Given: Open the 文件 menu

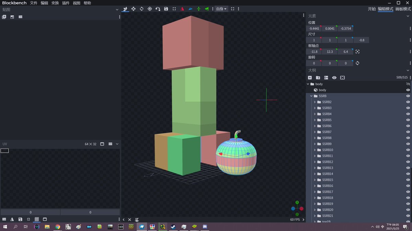Looking at the screenshot, I should point(34,3).
